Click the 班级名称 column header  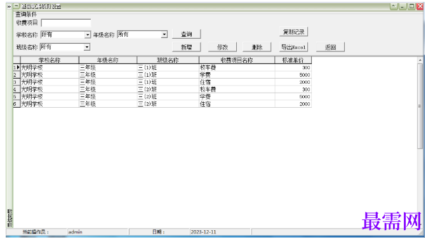[x=168, y=60]
